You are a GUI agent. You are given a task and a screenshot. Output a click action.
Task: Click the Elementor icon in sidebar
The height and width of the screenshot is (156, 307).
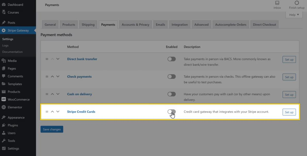tap(4, 107)
